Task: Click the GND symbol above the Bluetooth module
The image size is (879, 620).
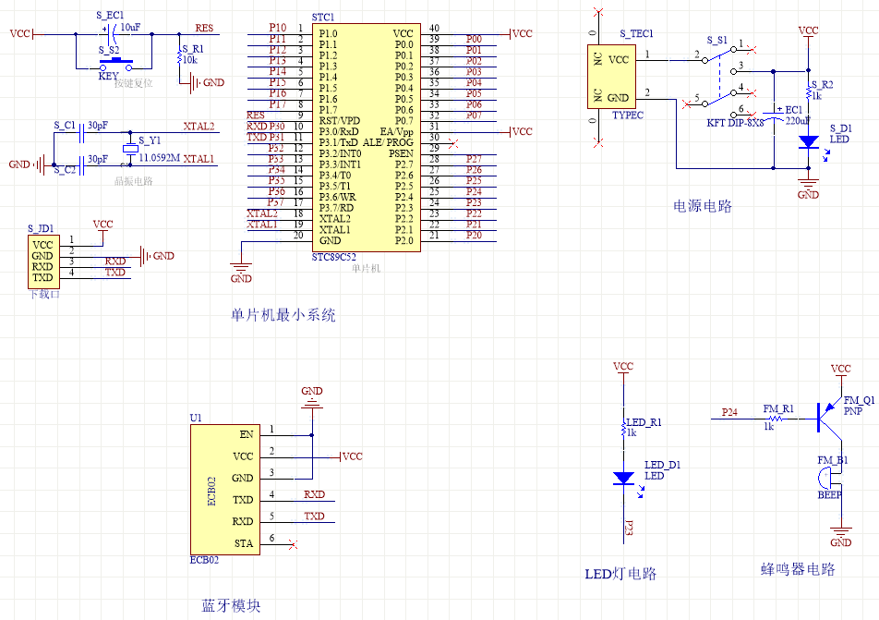Action: coord(312,398)
